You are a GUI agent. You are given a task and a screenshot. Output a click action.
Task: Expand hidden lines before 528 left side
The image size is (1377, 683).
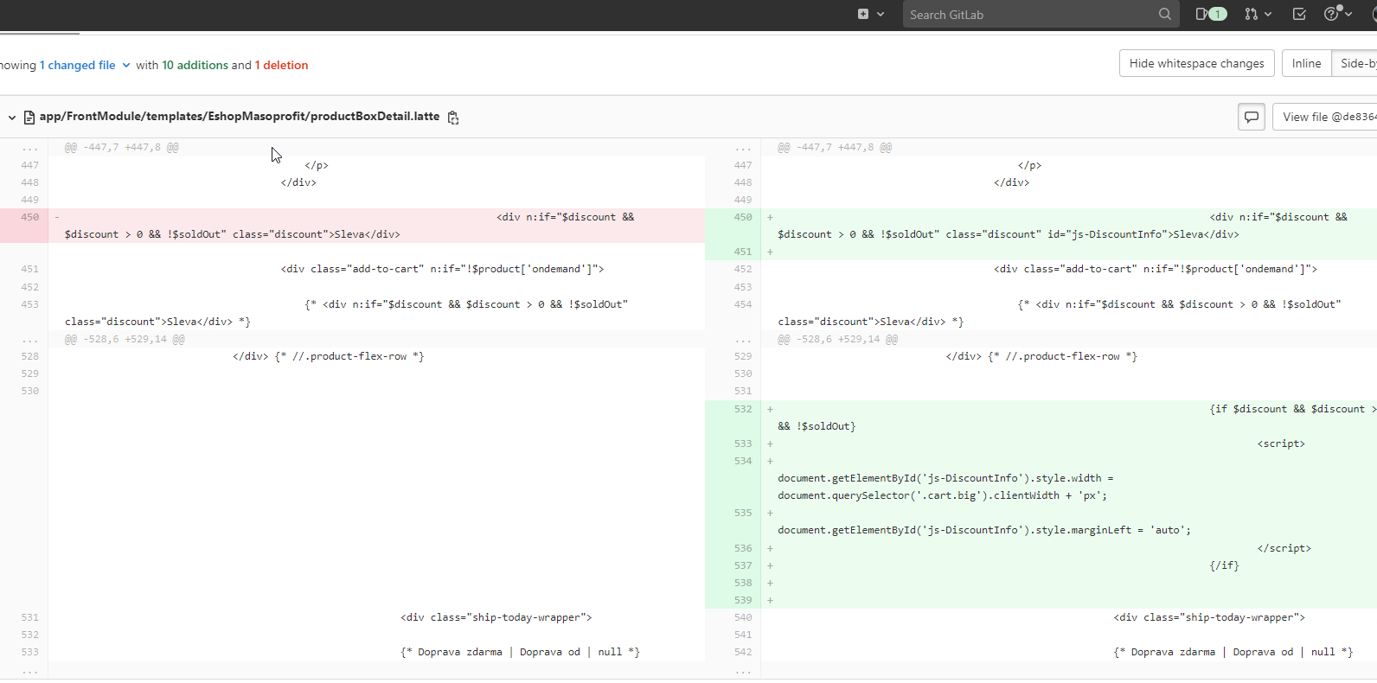(29, 339)
